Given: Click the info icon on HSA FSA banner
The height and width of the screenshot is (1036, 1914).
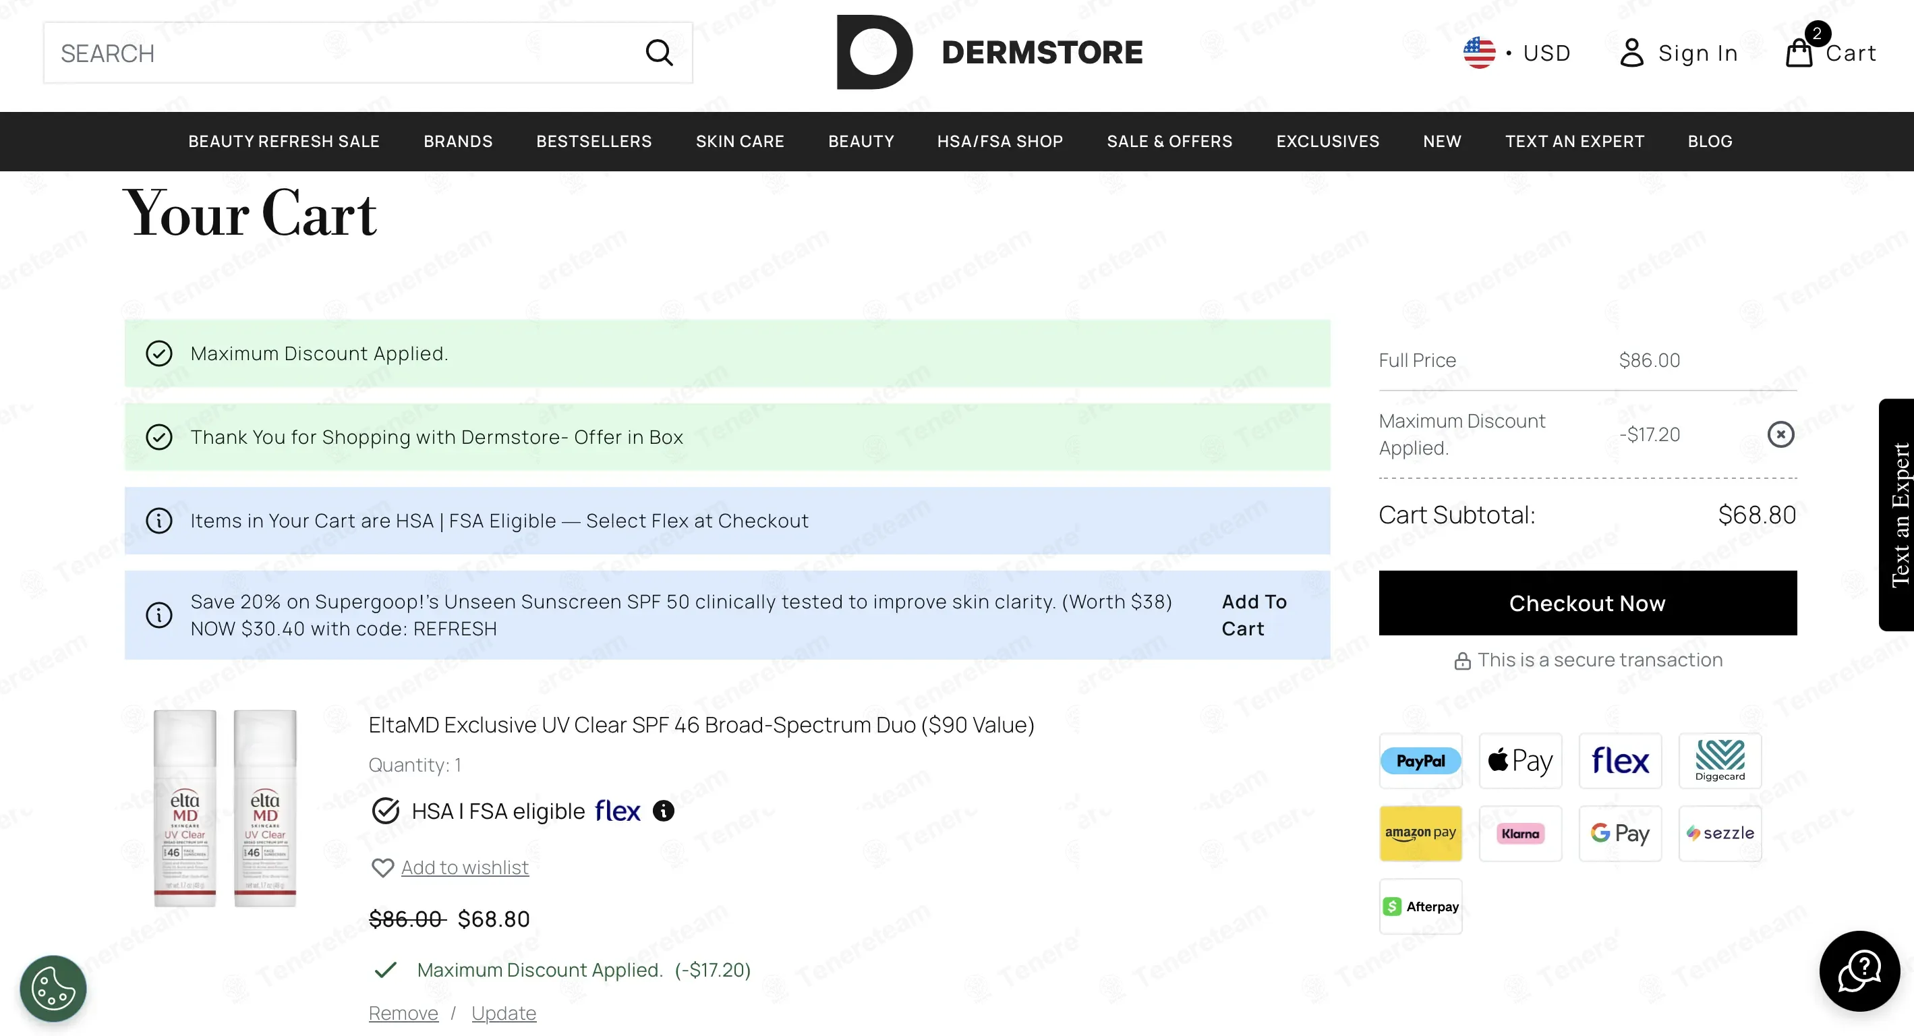Looking at the screenshot, I should point(158,520).
